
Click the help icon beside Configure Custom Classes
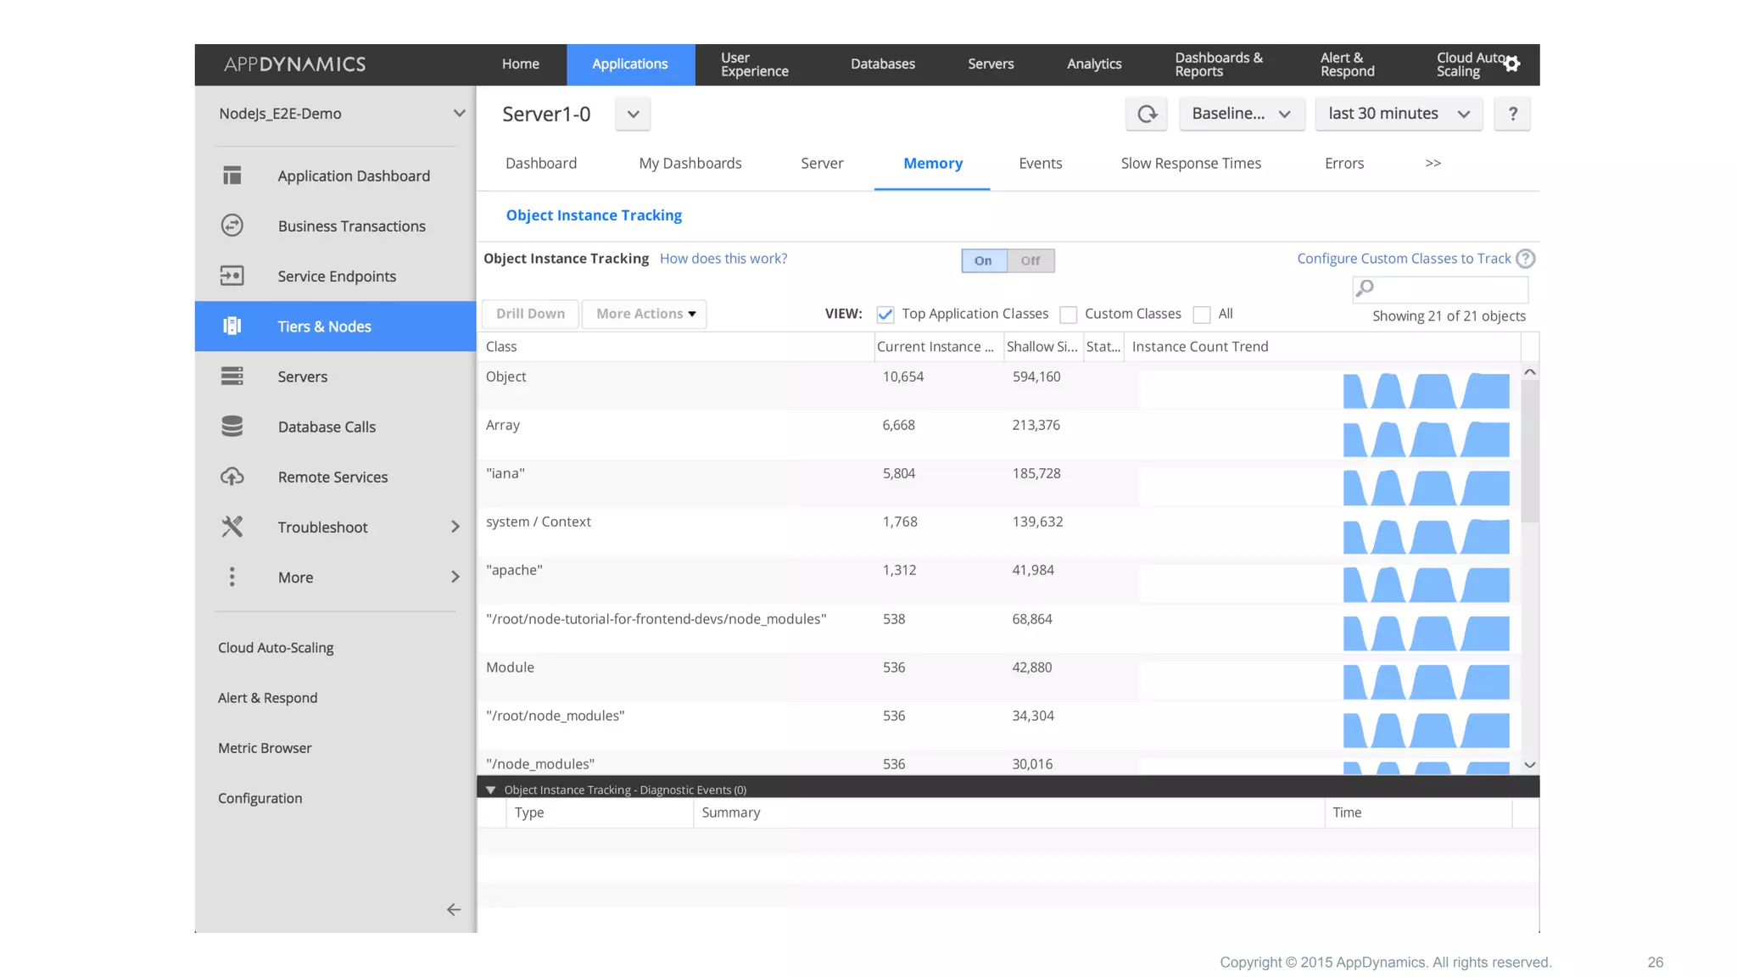click(1525, 259)
